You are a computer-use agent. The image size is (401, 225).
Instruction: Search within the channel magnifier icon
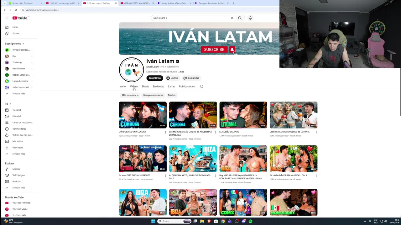202,87
